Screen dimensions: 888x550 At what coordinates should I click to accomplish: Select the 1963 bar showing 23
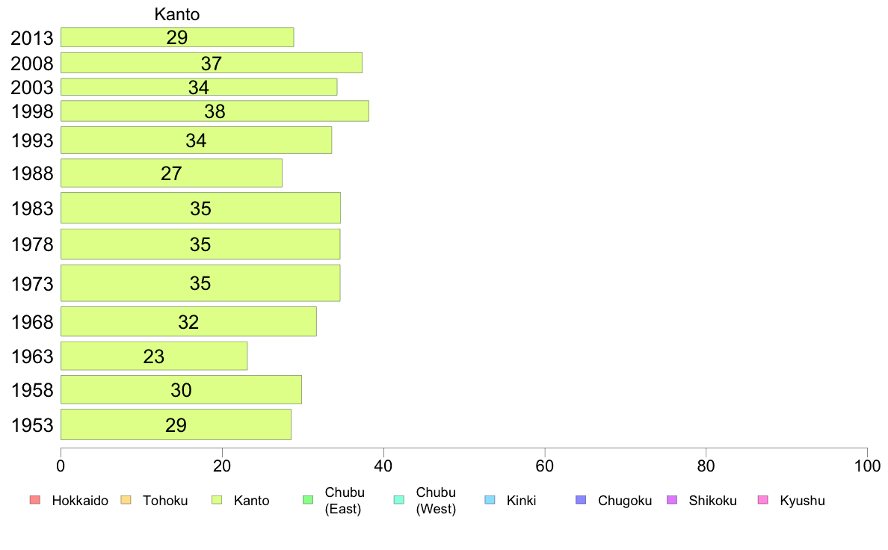click(154, 356)
